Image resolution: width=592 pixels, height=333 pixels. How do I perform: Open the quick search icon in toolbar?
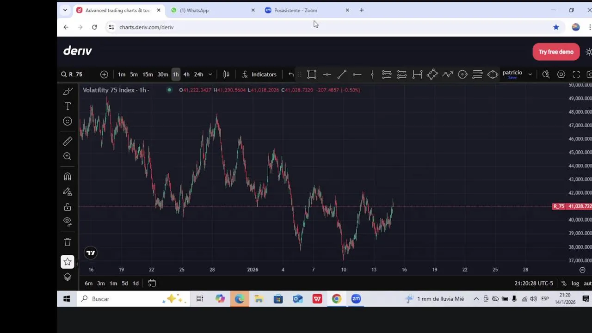click(x=546, y=74)
